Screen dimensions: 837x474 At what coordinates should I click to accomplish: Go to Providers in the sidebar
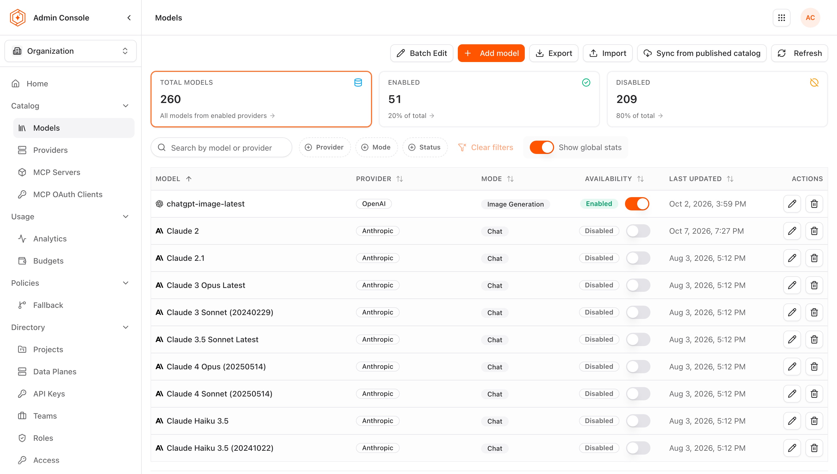(74, 150)
